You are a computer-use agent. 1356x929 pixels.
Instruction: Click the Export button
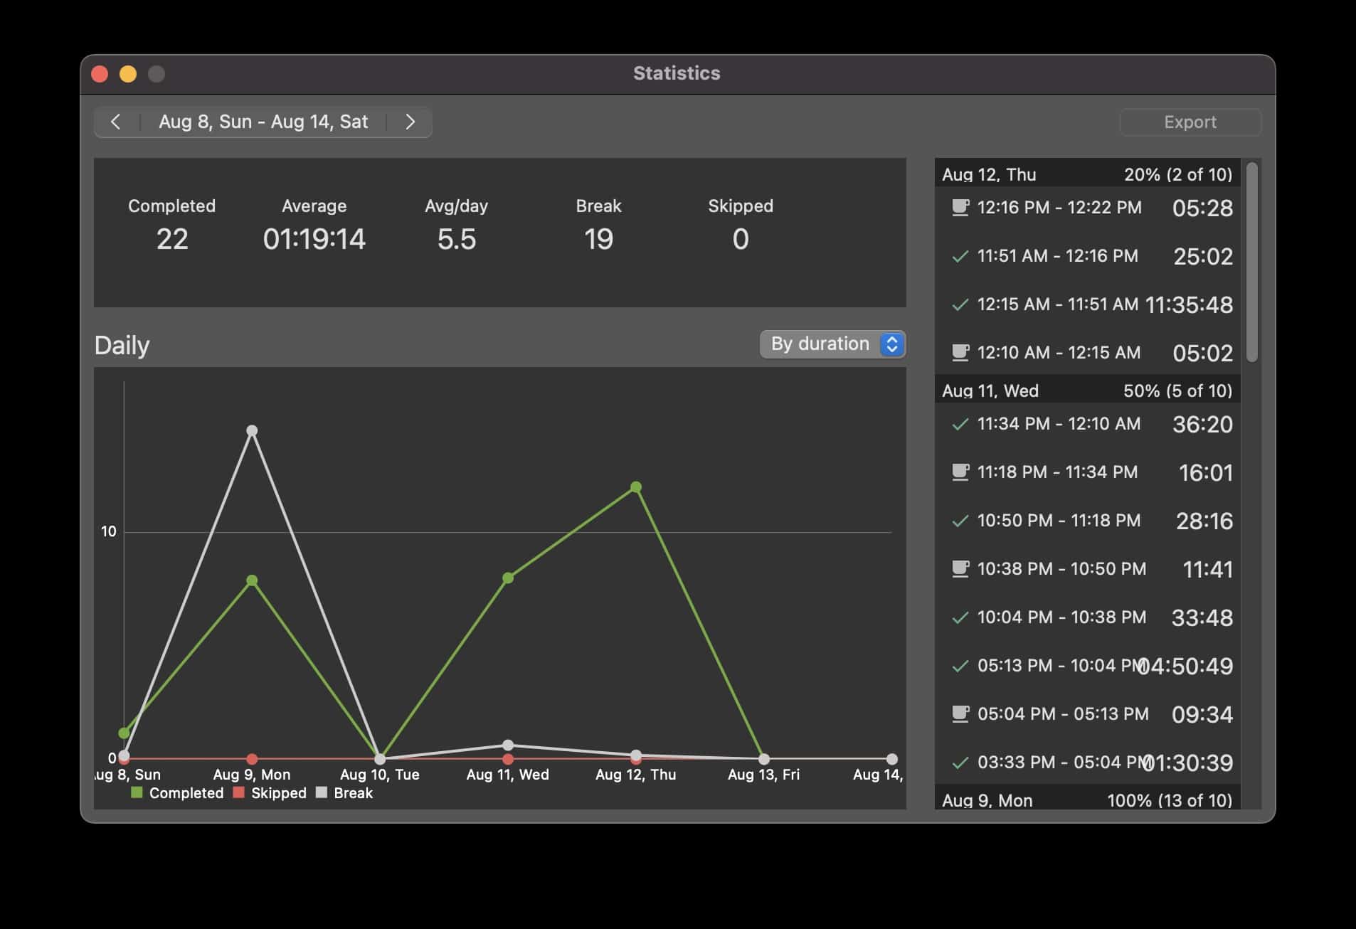click(1190, 122)
